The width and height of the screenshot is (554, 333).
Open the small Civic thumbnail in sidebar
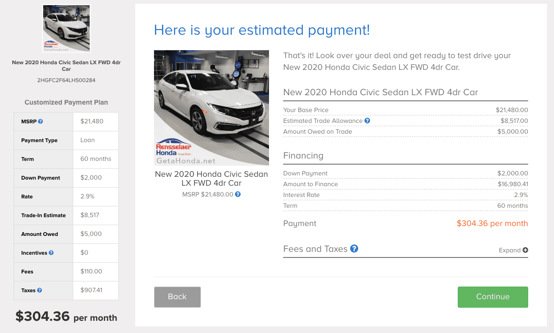pyautogui.click(x=66, y=28)
